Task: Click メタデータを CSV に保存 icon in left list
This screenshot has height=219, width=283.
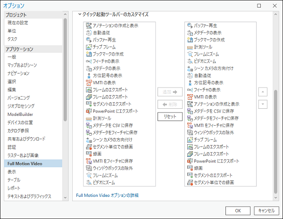Action: coord(89,125)
